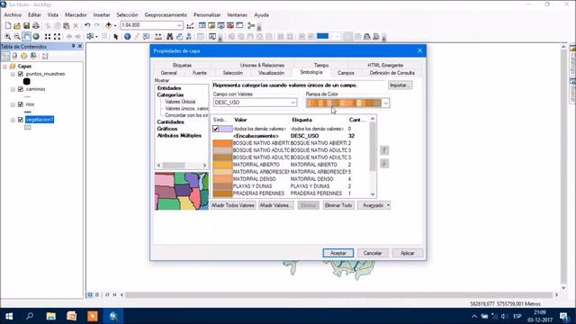
Task: List layers by visibility
Action: point(24,56)
